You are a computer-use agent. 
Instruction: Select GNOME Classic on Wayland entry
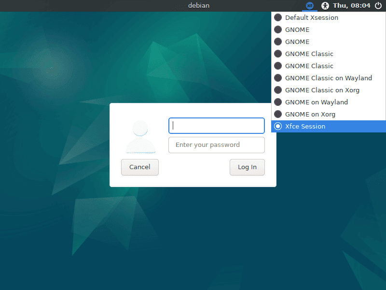pyautogui.click(x=329, y=78)
